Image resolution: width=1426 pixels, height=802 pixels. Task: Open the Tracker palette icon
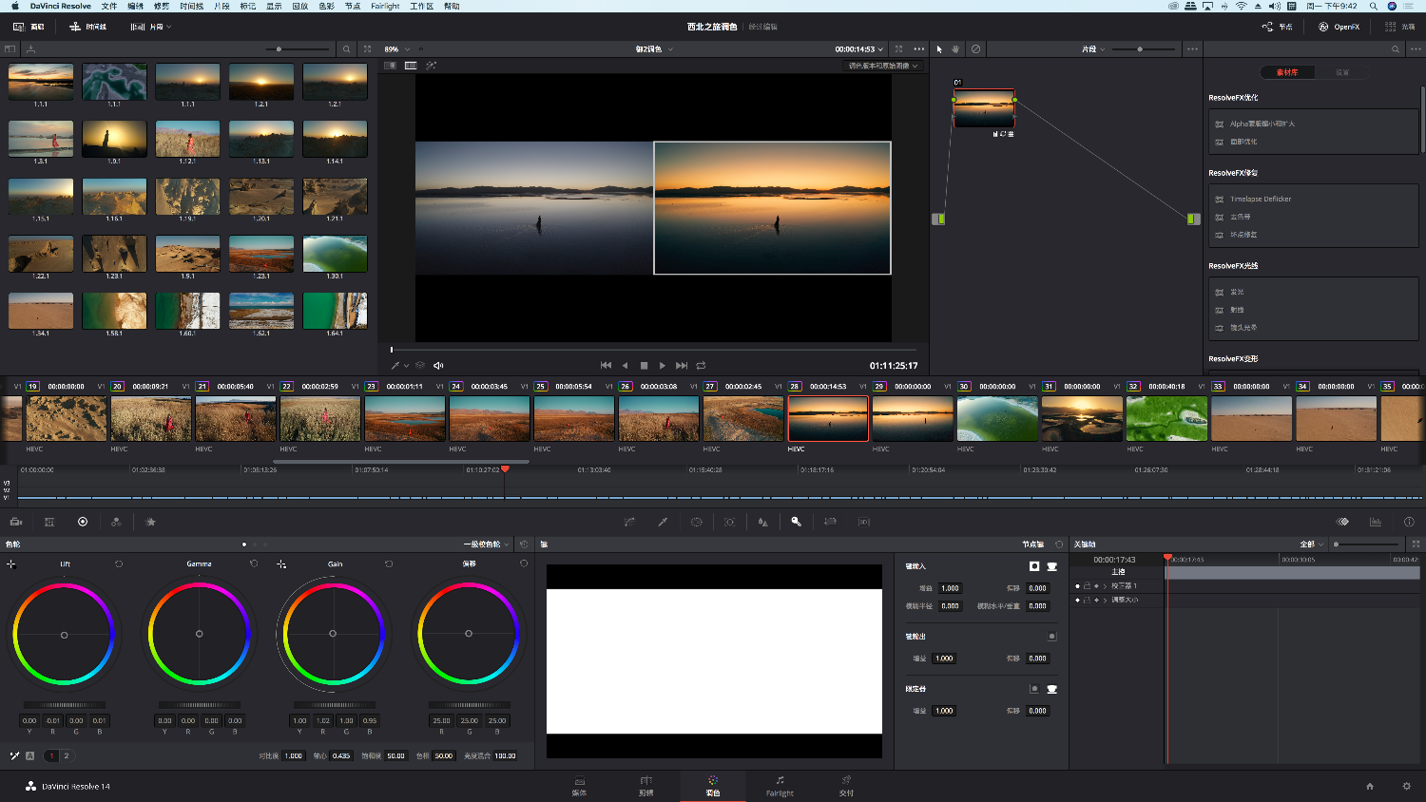(x=729, y=522)
